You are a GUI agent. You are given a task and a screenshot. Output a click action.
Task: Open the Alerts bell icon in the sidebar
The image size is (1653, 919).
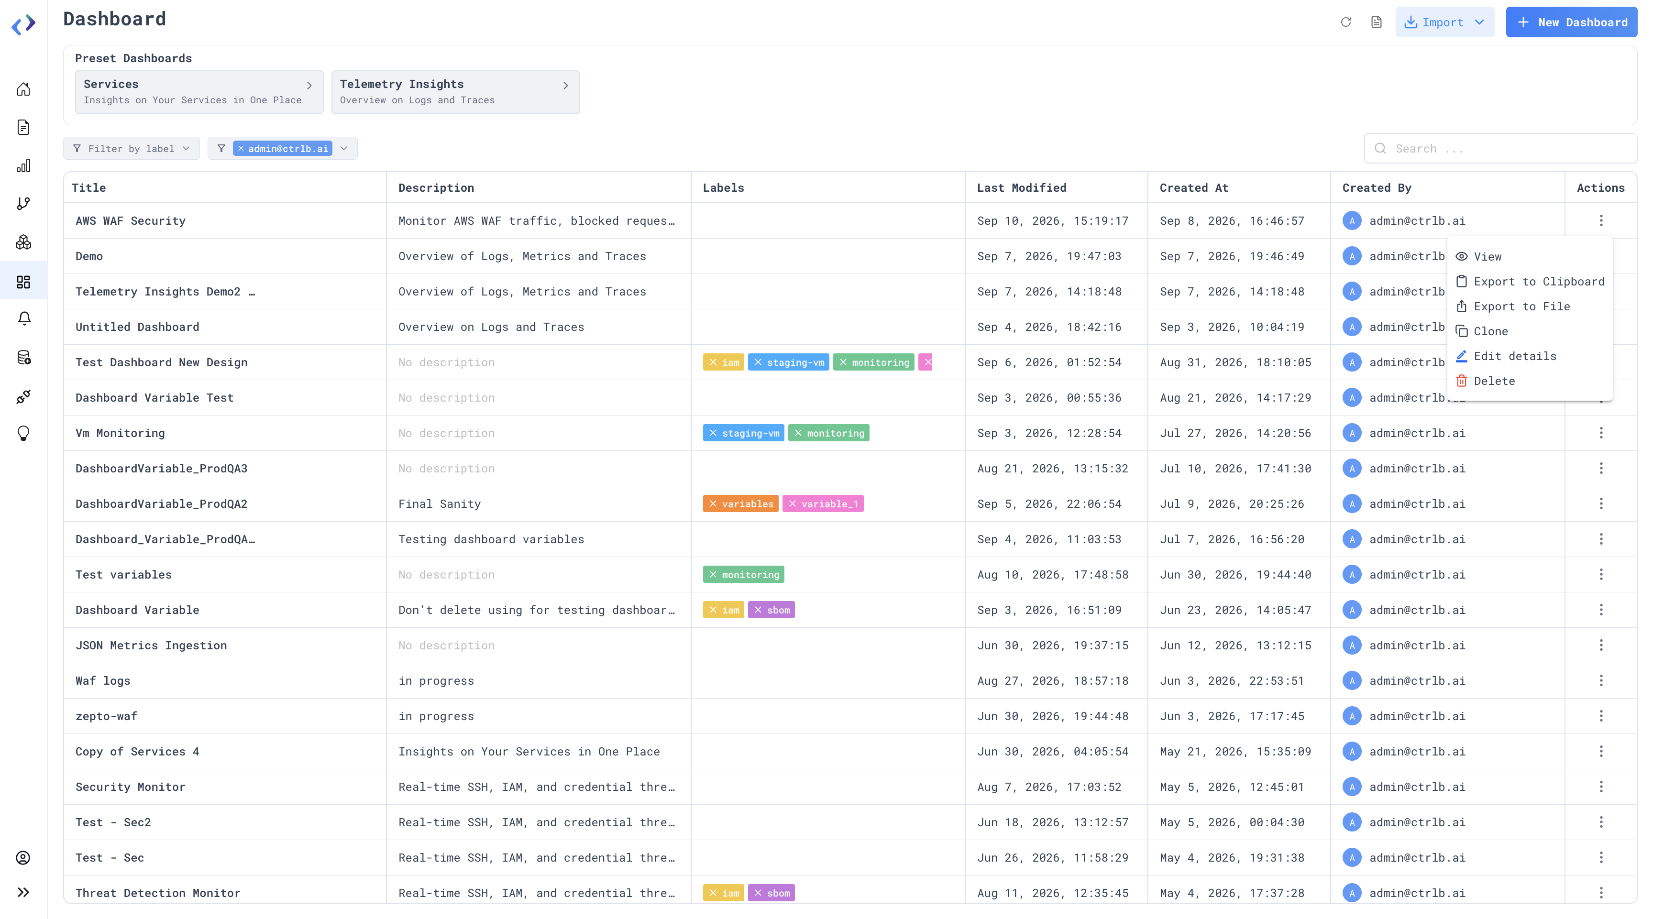point(24,318)
